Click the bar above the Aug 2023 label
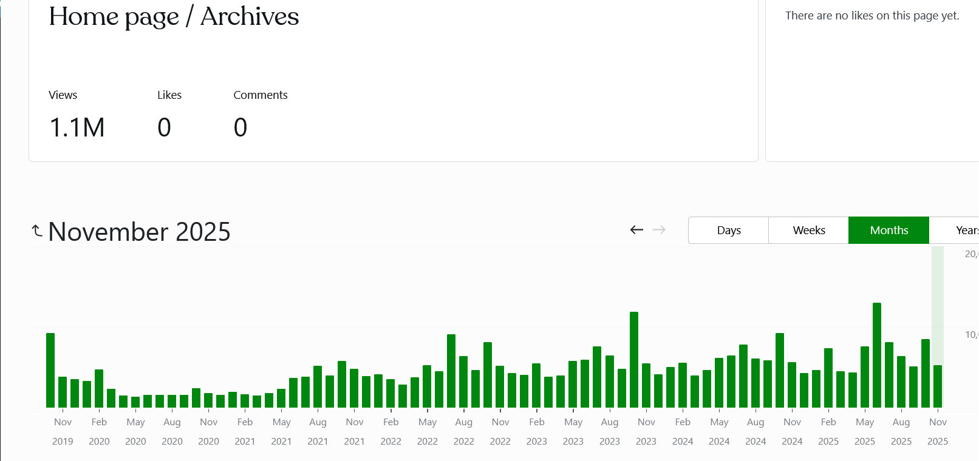The image size is (979, 461). [610, 381]
